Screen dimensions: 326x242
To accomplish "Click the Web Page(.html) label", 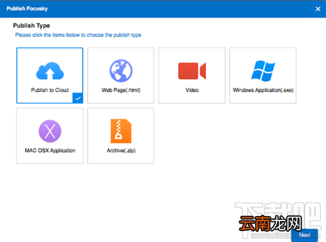I will click(121, 90).
